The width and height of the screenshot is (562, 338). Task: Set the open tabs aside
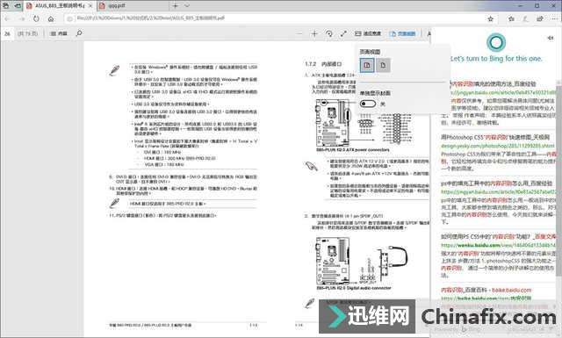tap(18, 6)
